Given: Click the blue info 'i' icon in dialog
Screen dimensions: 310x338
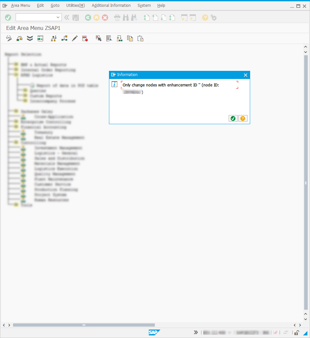Looking at the screenshot, I should coord(114,84).
